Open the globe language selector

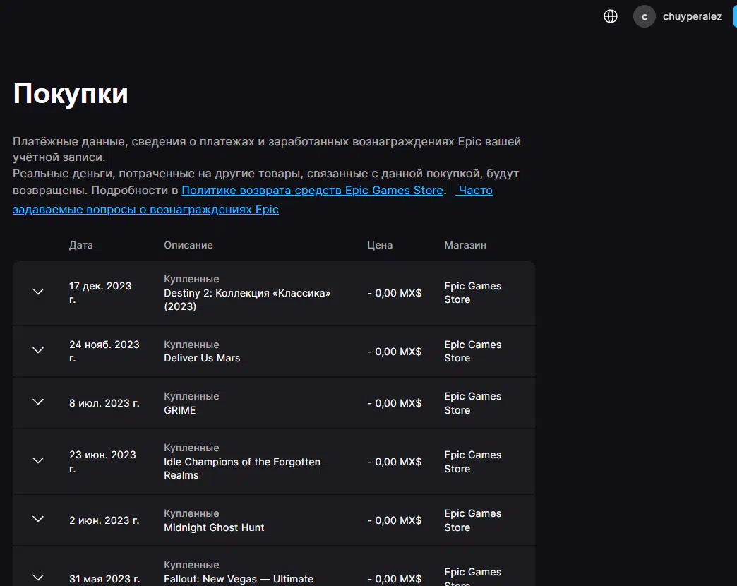tap(611, 16)
